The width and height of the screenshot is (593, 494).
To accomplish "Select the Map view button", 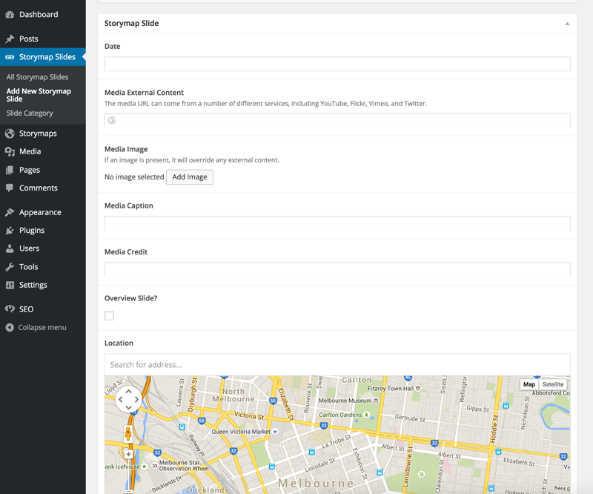I will click(529, 384).
